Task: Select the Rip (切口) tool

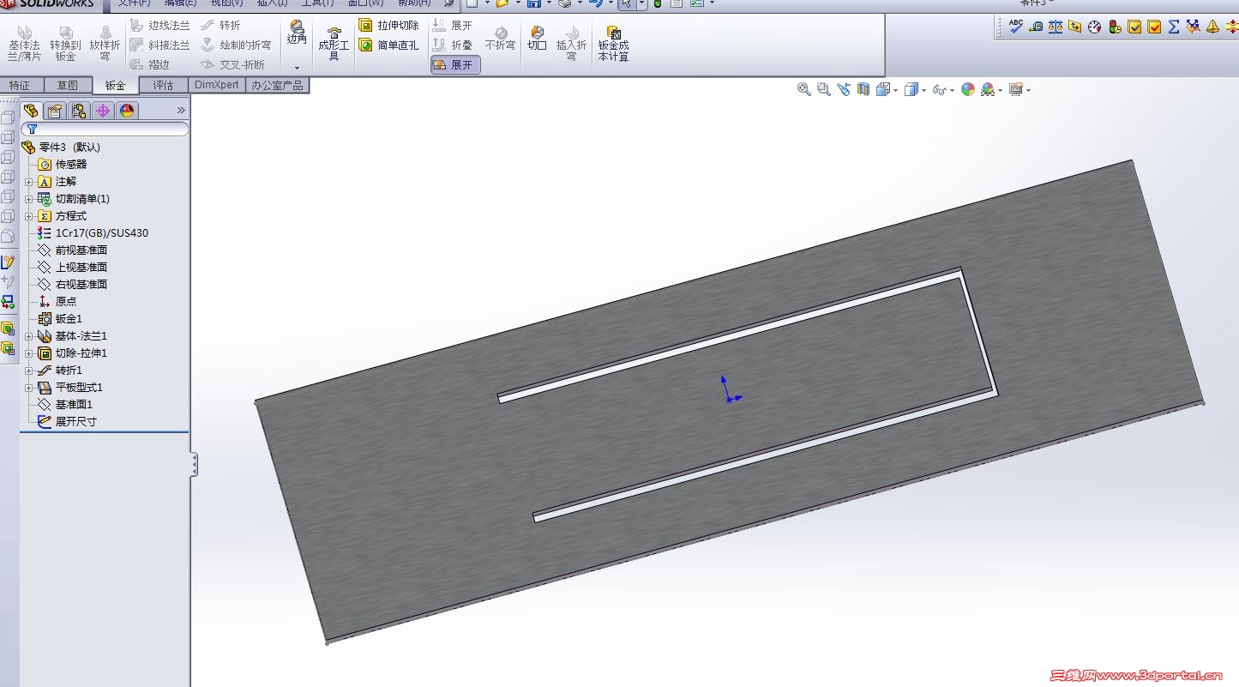Action: pos(538,39)
